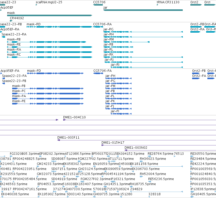Open the jar-RK transcript label
This screenshot has height=198, width=216.
(108, 55)
